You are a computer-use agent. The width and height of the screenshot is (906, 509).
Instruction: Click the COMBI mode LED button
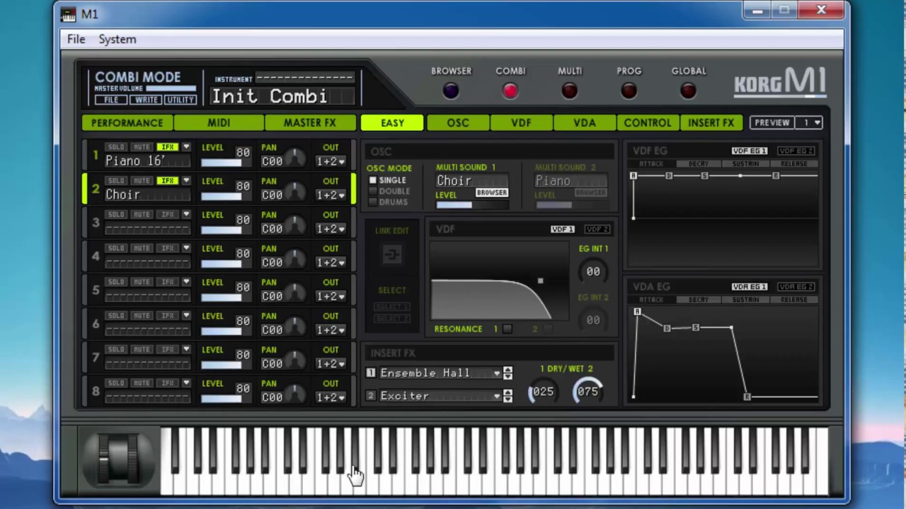(x=510, y=90)
